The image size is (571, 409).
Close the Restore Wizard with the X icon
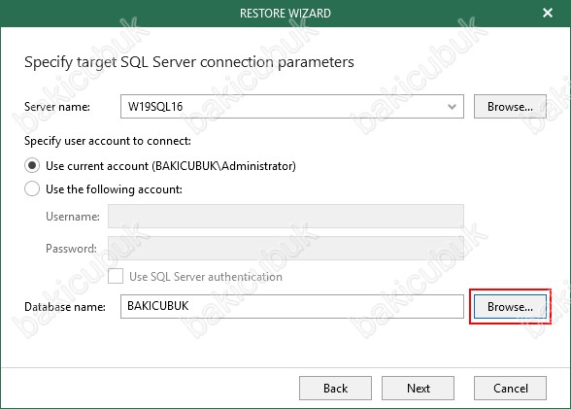coord(548,13)
